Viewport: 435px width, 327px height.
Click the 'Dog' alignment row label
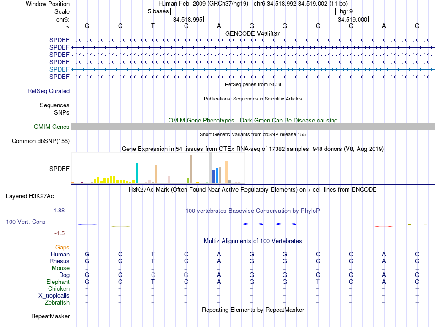65,275
